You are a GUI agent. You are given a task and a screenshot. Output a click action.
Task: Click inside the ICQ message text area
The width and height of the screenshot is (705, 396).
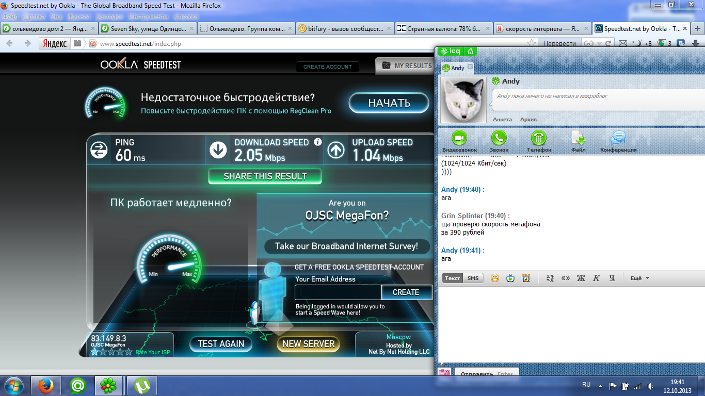point(571,325)
